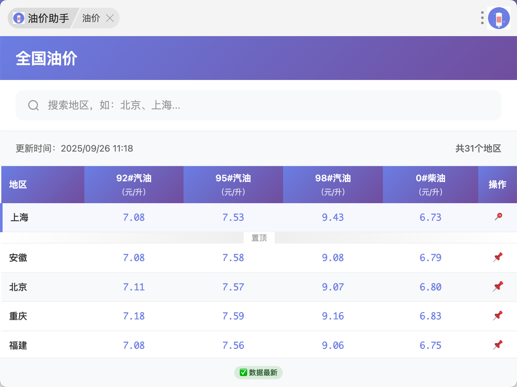
Task: Click the pushpin icon for 福建
Action: (x=498, y=345)
